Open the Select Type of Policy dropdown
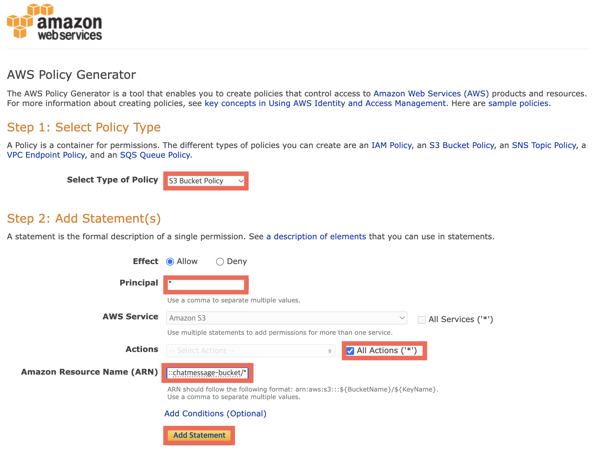This screenshot has height=455, width=595. pos(206,181)
